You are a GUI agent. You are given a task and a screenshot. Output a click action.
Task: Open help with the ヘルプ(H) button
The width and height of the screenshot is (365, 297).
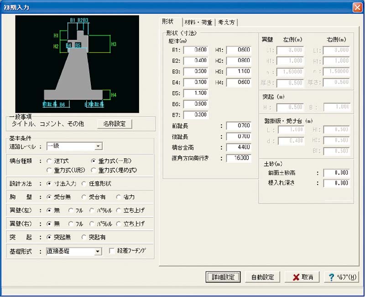[341, 277]
